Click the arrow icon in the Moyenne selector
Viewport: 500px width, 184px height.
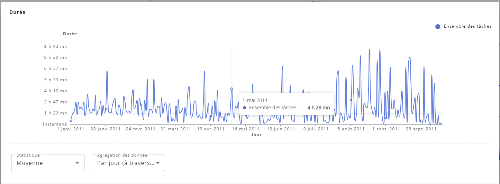77,163
